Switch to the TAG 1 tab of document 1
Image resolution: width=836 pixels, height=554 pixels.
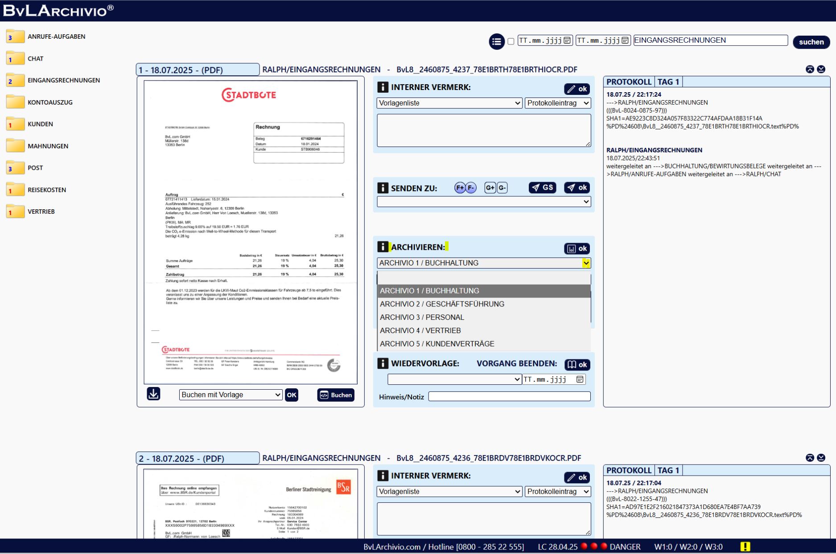[668, 82]
